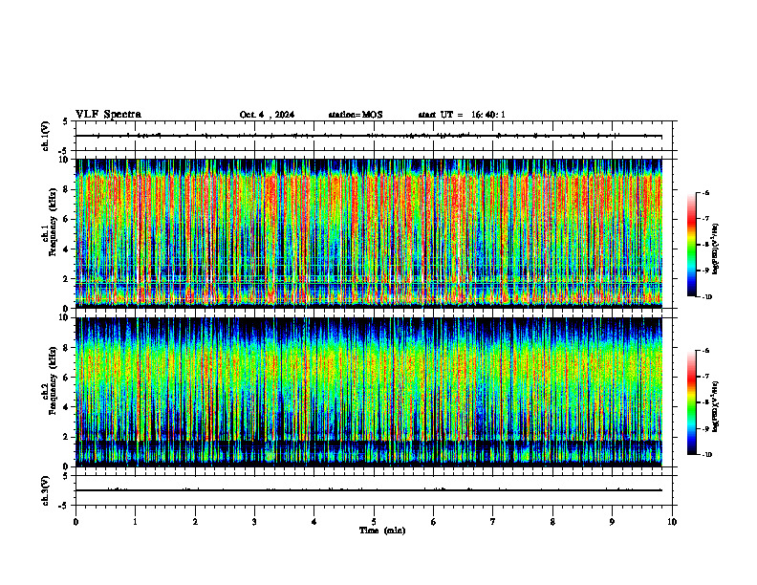The width and height of the screenshot is (757, 585).
Task: Click time axis tick label '6'
Action: (434, 522)
